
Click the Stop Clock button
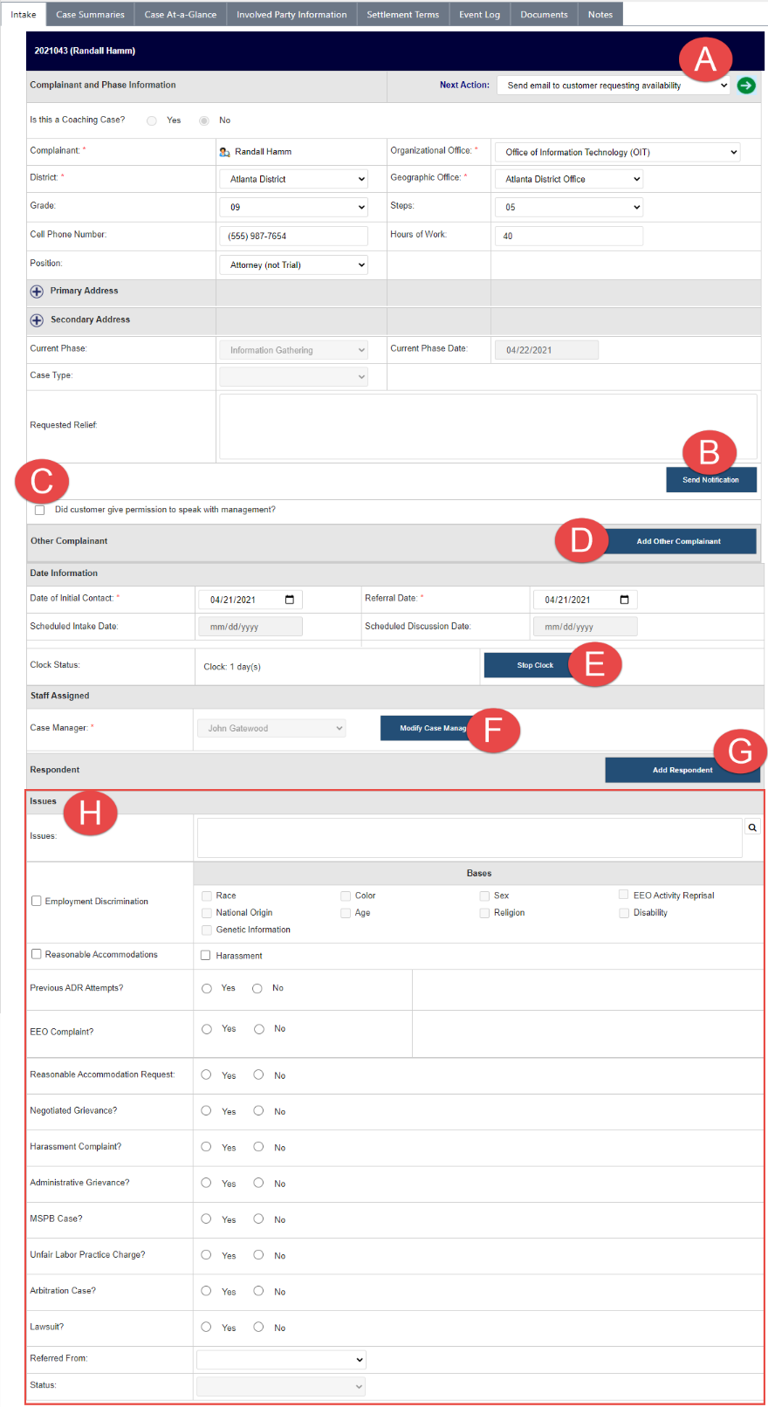coord(535,665)
